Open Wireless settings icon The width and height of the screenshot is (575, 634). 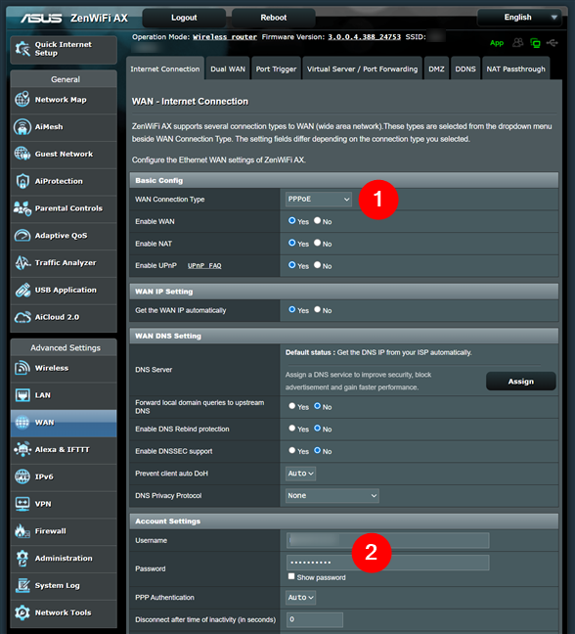coord(22,368)
